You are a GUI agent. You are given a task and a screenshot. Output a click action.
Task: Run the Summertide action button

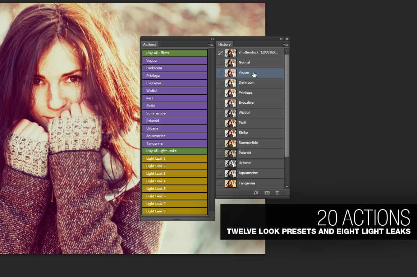tap(174, 113)
